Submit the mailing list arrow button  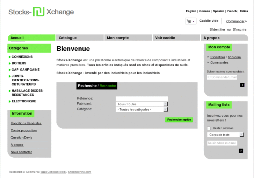[x=241, y=151]
